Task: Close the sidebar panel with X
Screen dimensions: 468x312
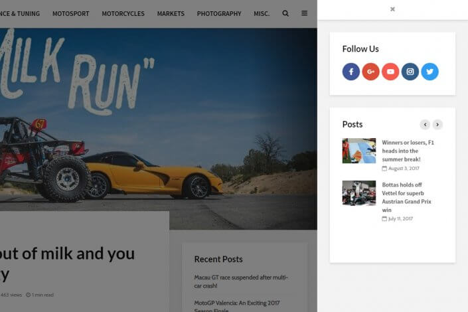Action: coord(392,9)
